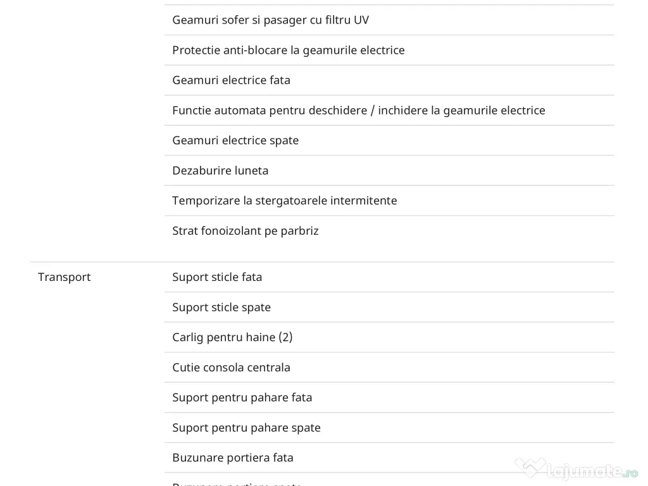
Task: Select the 'Suport pentru pahare spate' entry
Action: (246, 428)
